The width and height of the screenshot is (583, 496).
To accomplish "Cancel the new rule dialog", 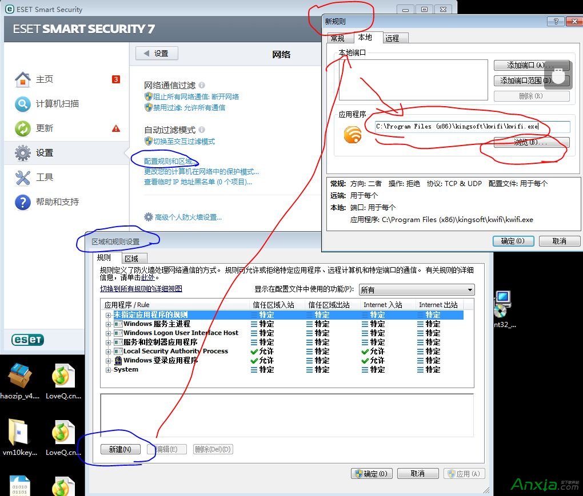I will (x=559, y=241).
